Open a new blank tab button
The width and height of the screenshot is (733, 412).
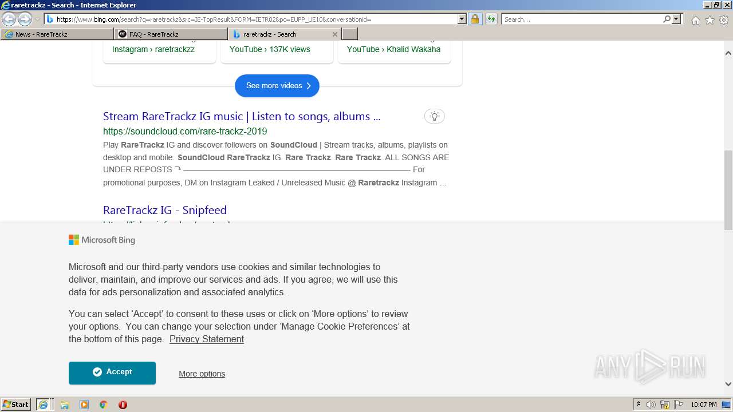[350, 34]
